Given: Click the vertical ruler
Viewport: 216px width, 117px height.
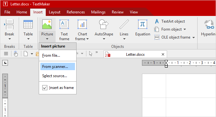Looking at the screenshot, I should point(5,95).
